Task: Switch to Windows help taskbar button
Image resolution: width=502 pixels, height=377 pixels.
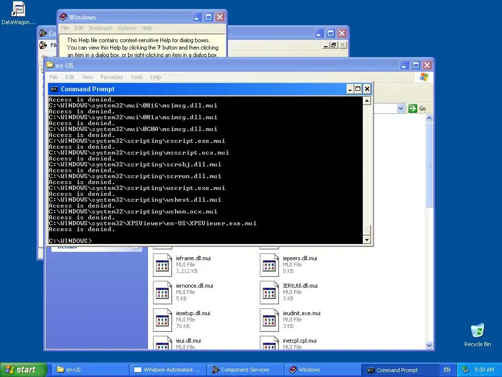Action: click(x=323, y=370)
